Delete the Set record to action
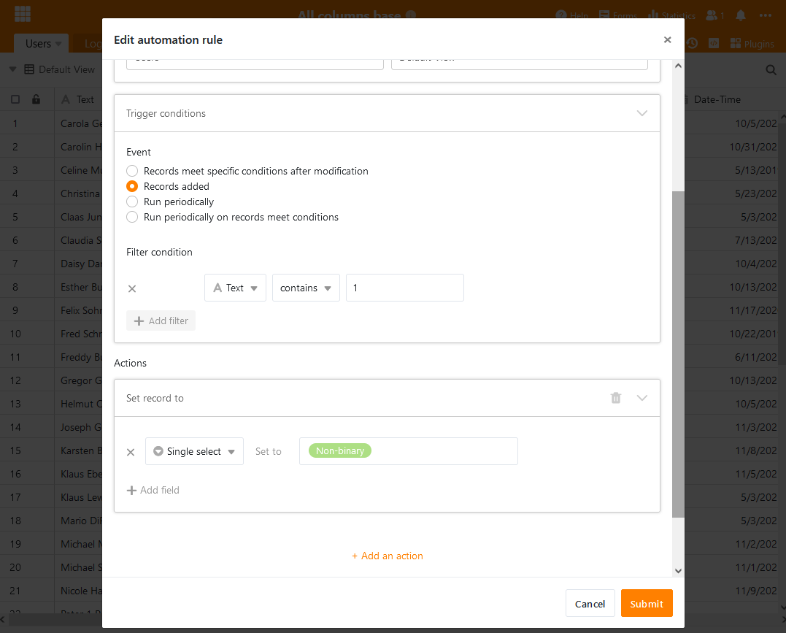786x633 pixels. coord(616,398)
